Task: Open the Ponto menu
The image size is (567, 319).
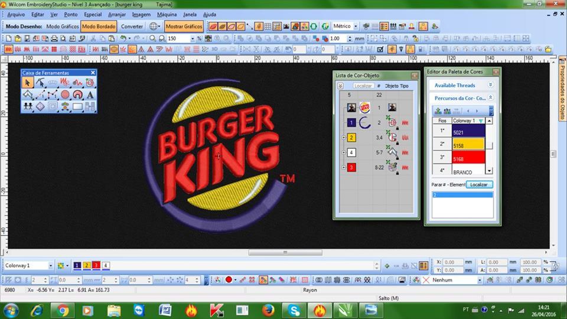Action: click(x=71, y=14)
